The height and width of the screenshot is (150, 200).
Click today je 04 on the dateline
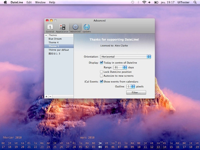[100, 145]
